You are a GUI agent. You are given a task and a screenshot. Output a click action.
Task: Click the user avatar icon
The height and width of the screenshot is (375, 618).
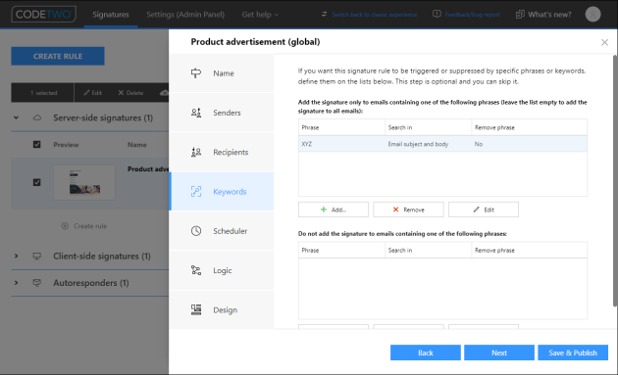pos(592,14)
